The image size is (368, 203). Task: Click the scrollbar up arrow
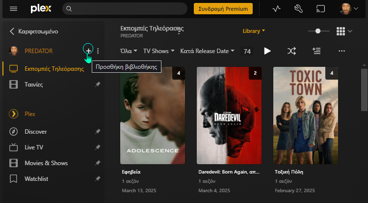[364, 65]
